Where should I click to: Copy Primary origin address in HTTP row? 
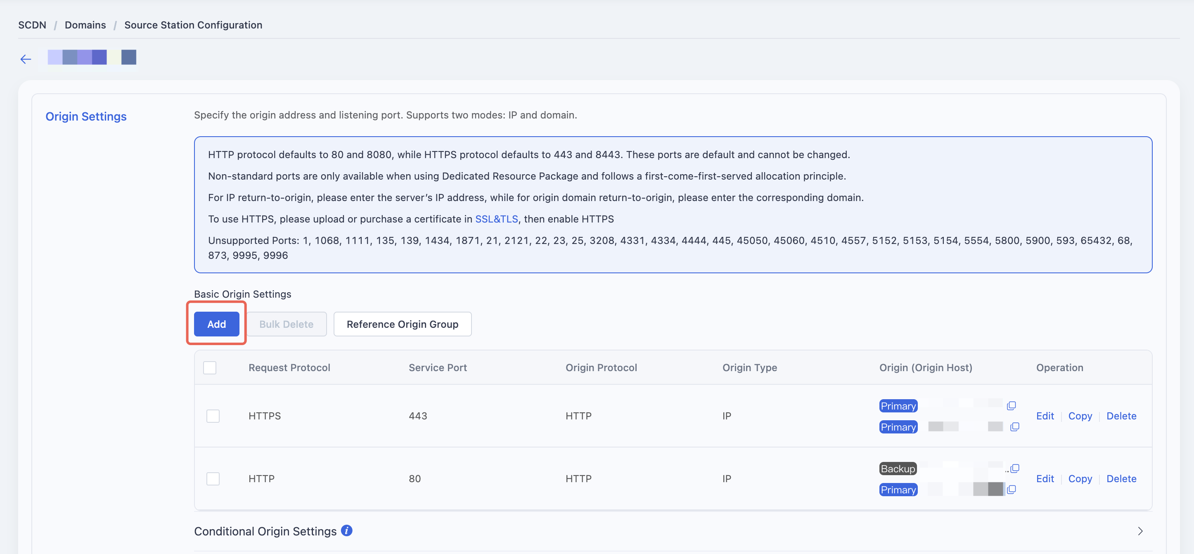pyautogui.click(x=1012, y=490)
